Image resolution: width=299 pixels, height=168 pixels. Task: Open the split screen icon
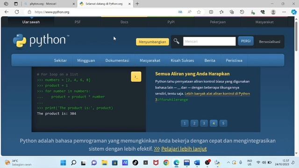(x=211, y=12)
